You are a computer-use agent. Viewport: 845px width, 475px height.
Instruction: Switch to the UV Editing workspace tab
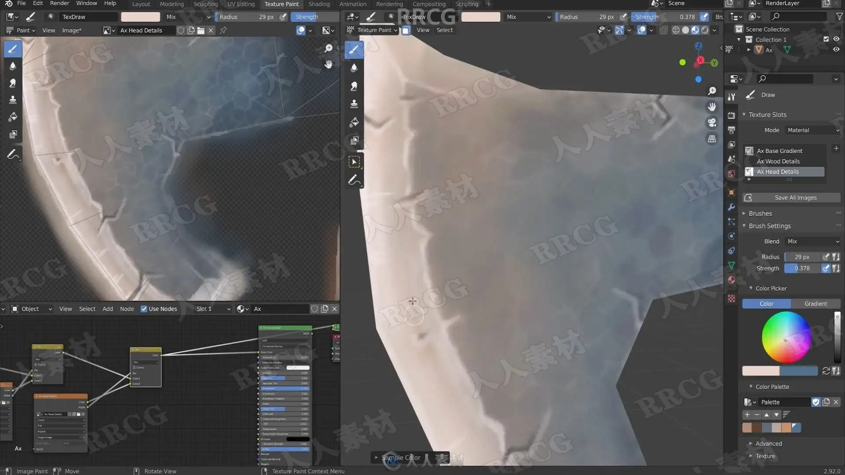[x=241, y=4]
